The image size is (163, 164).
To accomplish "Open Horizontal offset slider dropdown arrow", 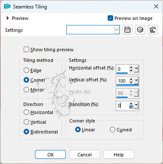I will pyautogui.click(x=136, y=69).
